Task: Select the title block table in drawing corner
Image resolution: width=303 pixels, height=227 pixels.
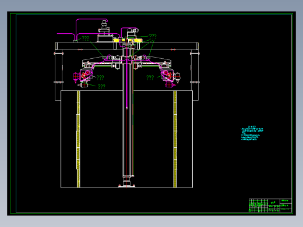Action: coord(270,205)
